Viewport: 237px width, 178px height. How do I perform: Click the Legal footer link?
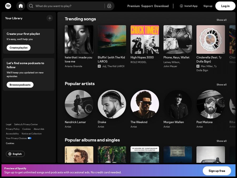point(9,124)
